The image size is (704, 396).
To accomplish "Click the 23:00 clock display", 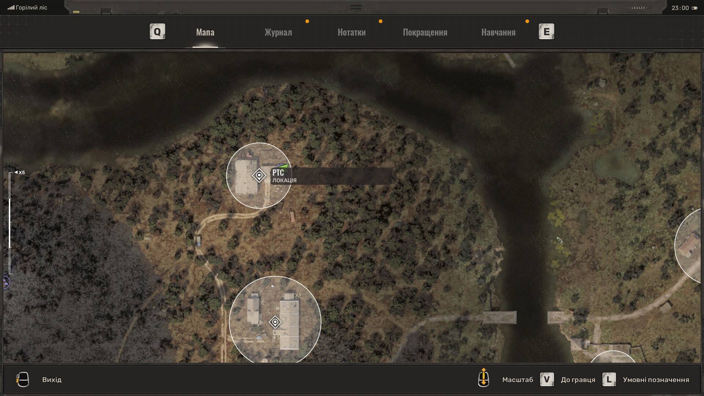I will click(680, 8).
